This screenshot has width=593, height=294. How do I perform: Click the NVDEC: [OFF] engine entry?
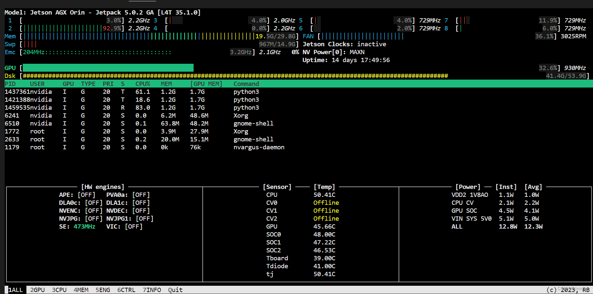pos(128,210)
